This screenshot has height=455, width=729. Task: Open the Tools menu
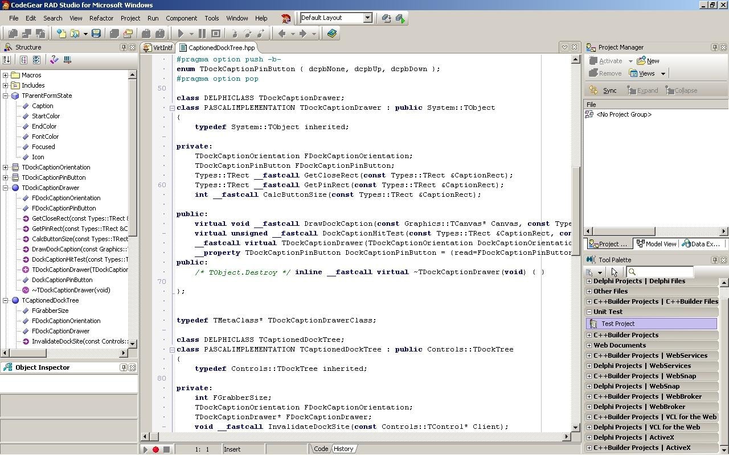point(212,18)
